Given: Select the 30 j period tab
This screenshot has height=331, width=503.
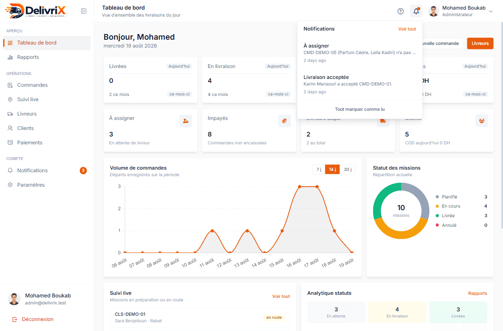Looking at the screenshot, I should pos(347,169).
